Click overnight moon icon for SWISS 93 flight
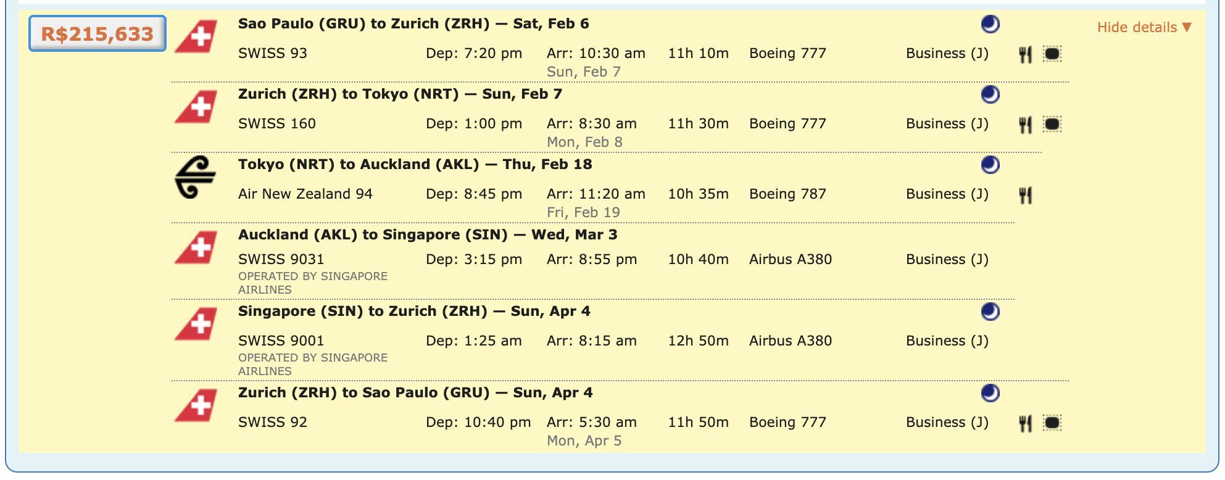The width and height of the screenshot is (1225, 480). (990, 24)
